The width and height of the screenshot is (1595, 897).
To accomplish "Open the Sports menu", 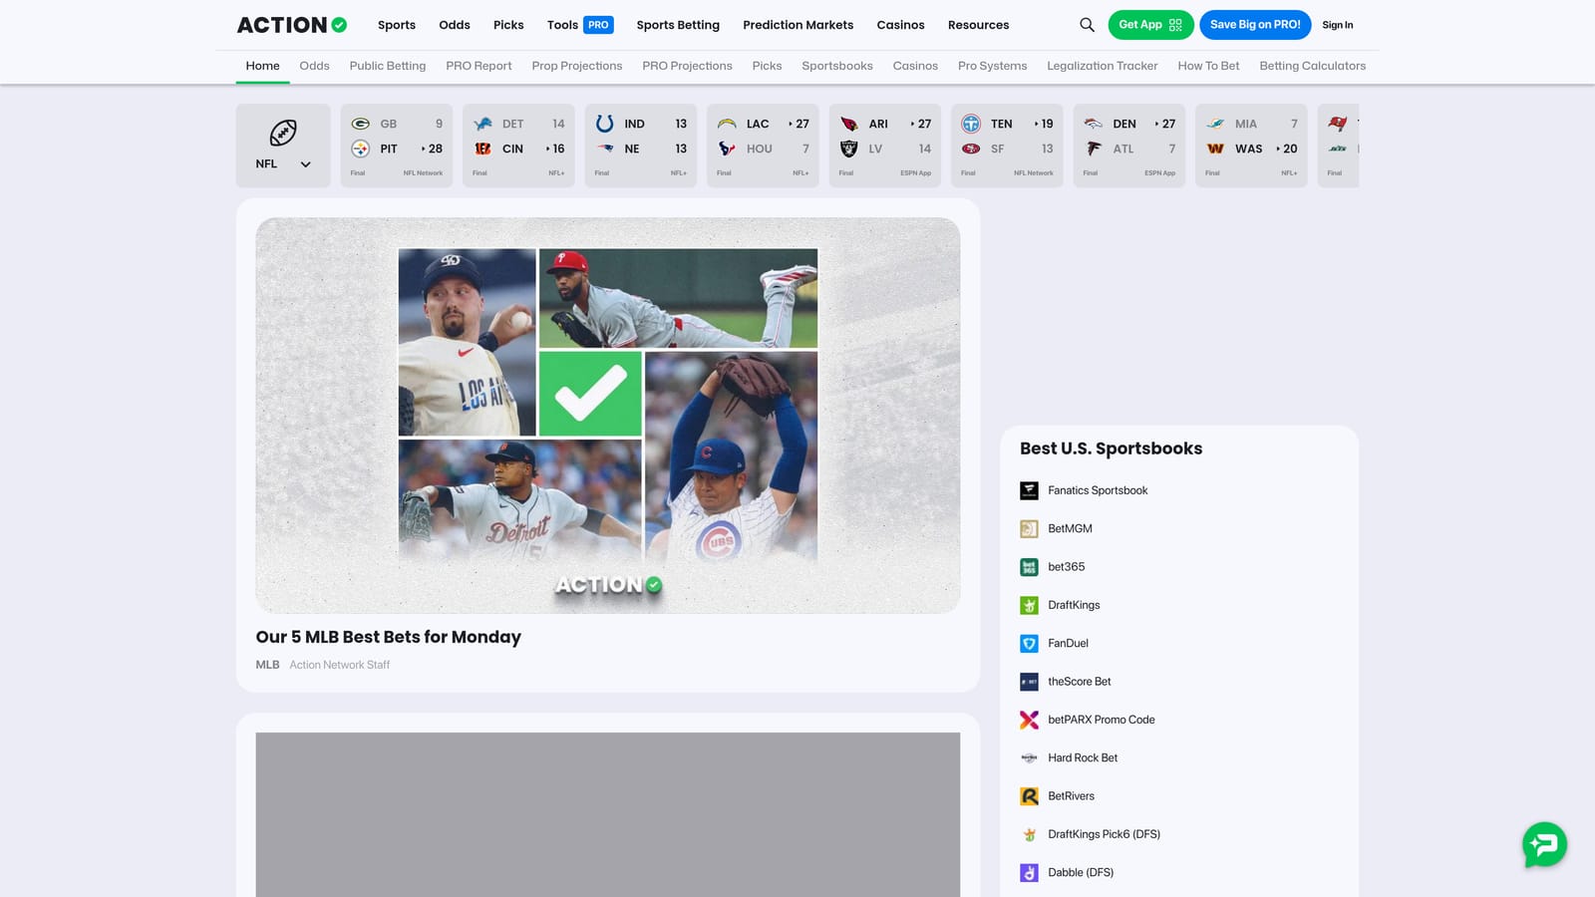I will pos(397,25).
